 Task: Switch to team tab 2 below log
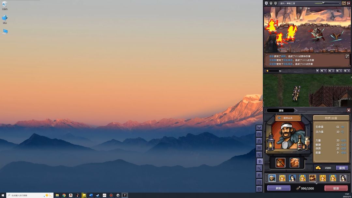[x=331, y=71]
